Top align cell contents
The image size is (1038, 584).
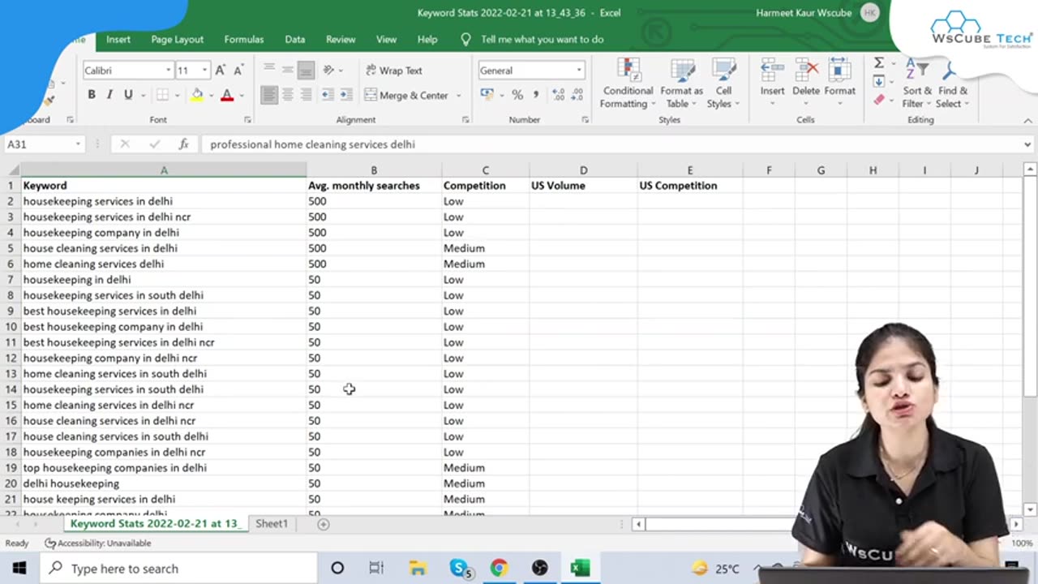click(x=269, y=70)
